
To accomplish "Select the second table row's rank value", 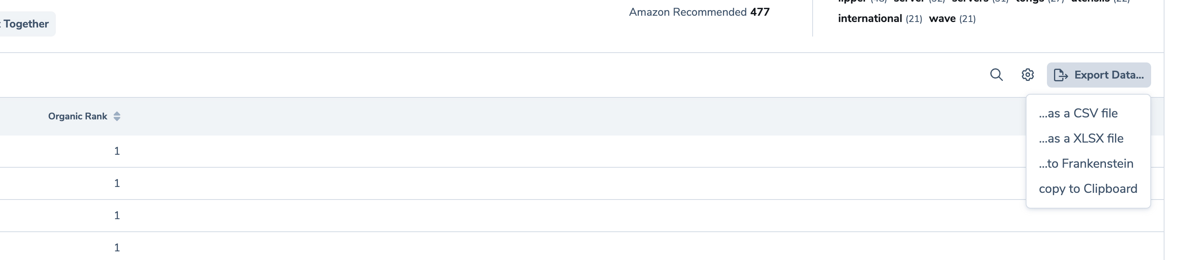I will (117, 183).
